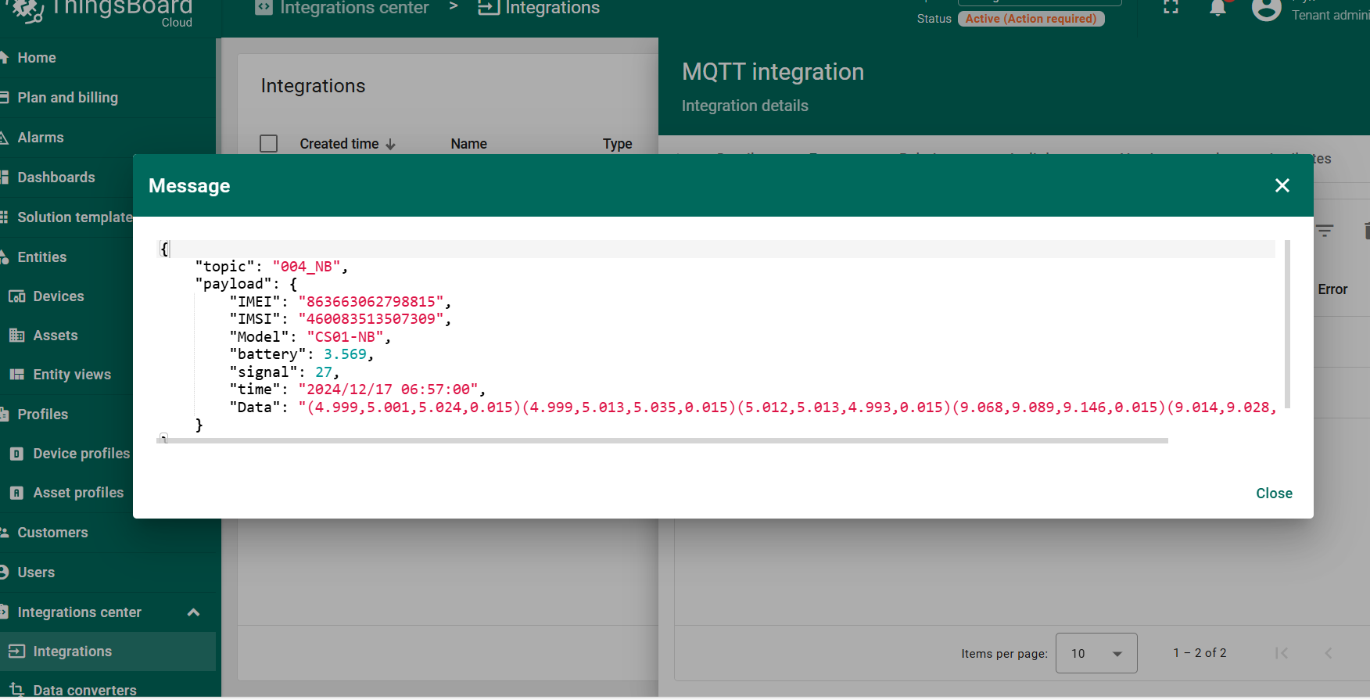Click the Close button in Message dialog

click(1274, 494)
